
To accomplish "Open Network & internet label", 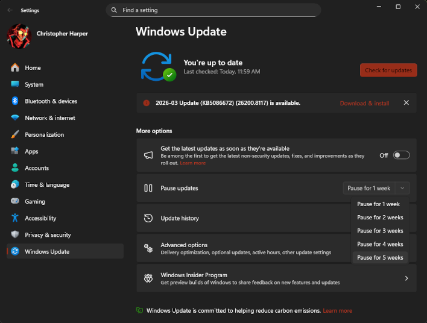I will [x=50, y=118].
